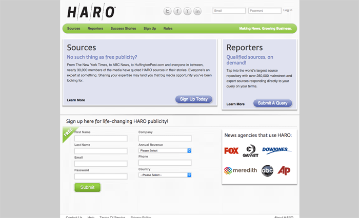Click the Company input field

165,138
